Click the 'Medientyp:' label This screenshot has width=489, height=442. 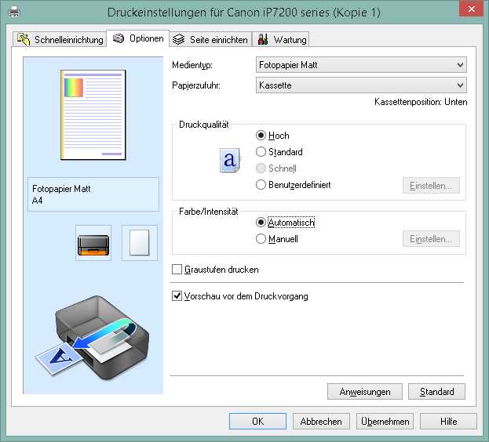tap(192, 65)
